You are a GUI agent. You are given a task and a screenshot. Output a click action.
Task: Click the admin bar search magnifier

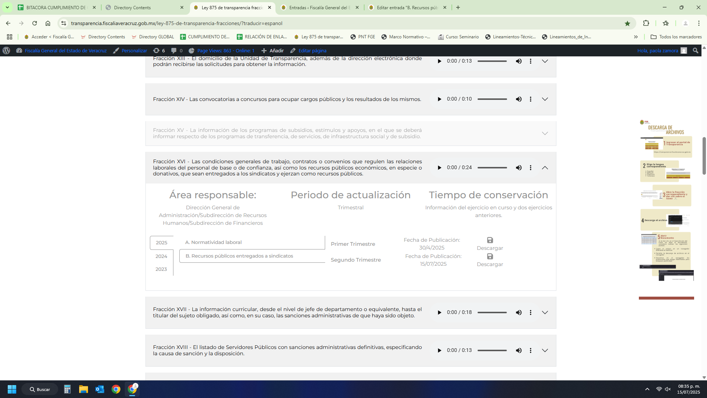click(x=695, y=50)
